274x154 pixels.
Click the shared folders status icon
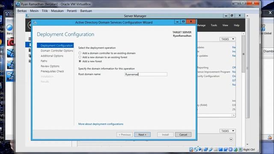tap(216, 149)
